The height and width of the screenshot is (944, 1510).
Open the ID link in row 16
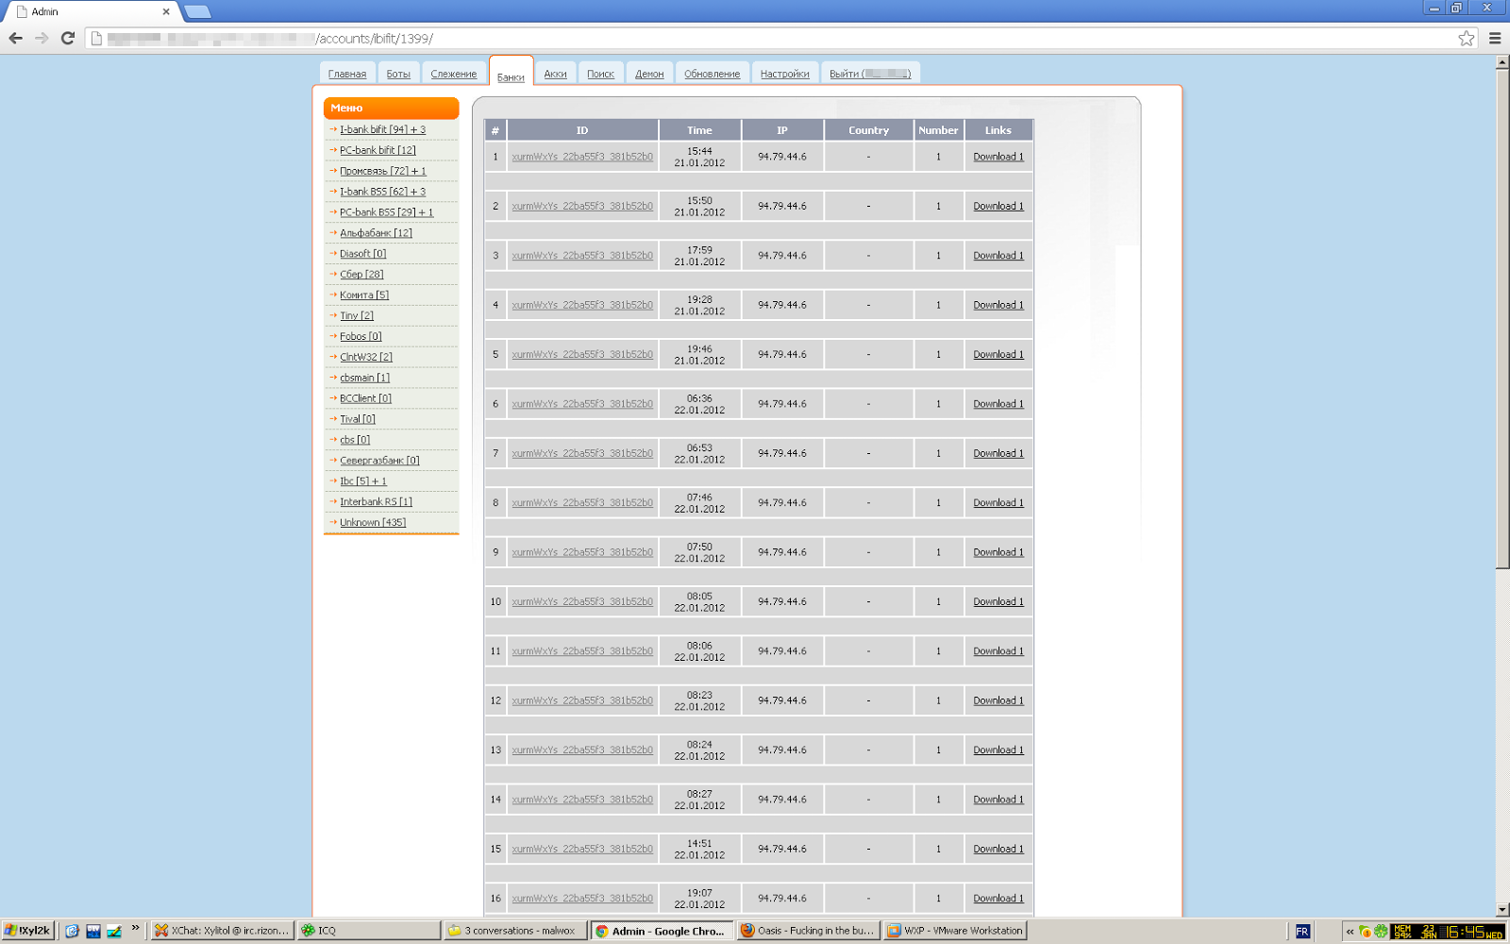pyautogui.click(x=582, y=900)
